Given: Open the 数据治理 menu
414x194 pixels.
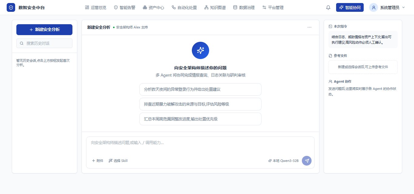Looking at the screenshot, I should (244, 8).
